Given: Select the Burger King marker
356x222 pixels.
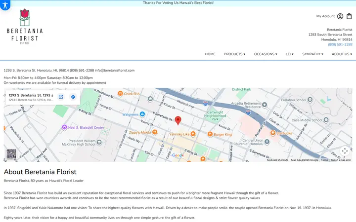Looking at the screenshot, I should click(210, 134).
